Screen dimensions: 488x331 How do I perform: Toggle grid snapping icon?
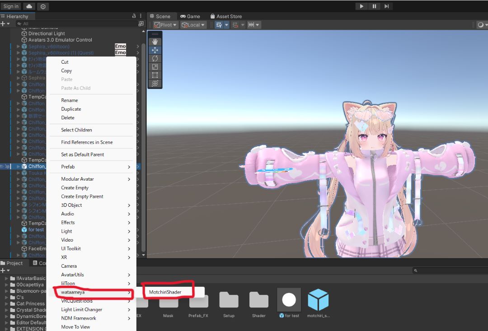coord(235,25)
